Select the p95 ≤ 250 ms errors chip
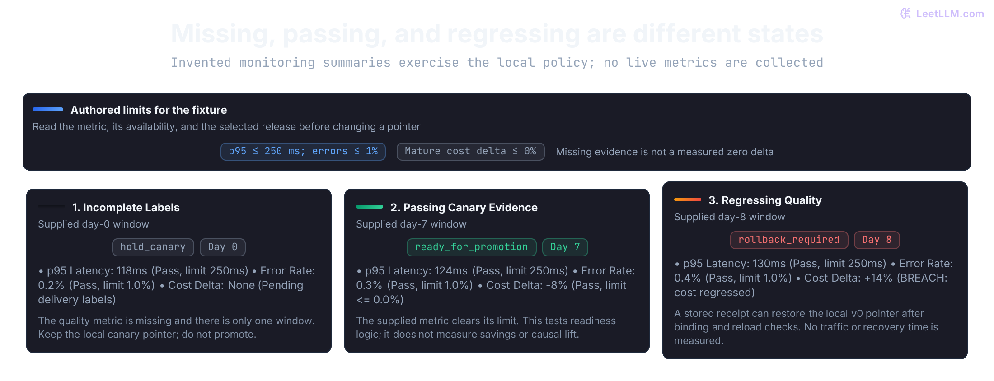 (303, 152)
